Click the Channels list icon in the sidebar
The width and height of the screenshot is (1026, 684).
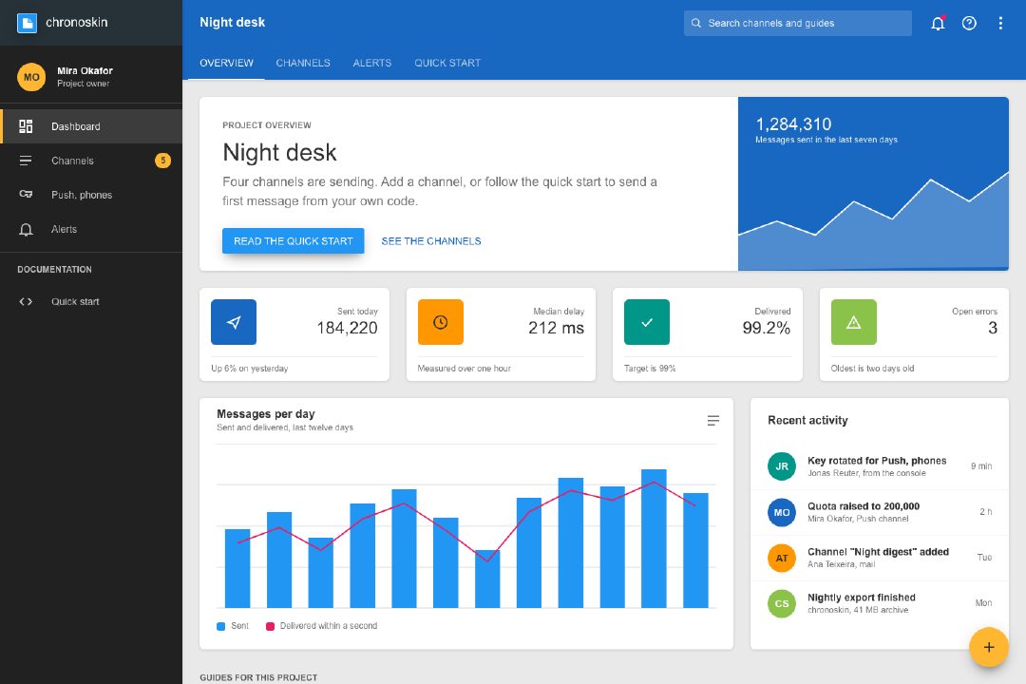pos(26,161)
